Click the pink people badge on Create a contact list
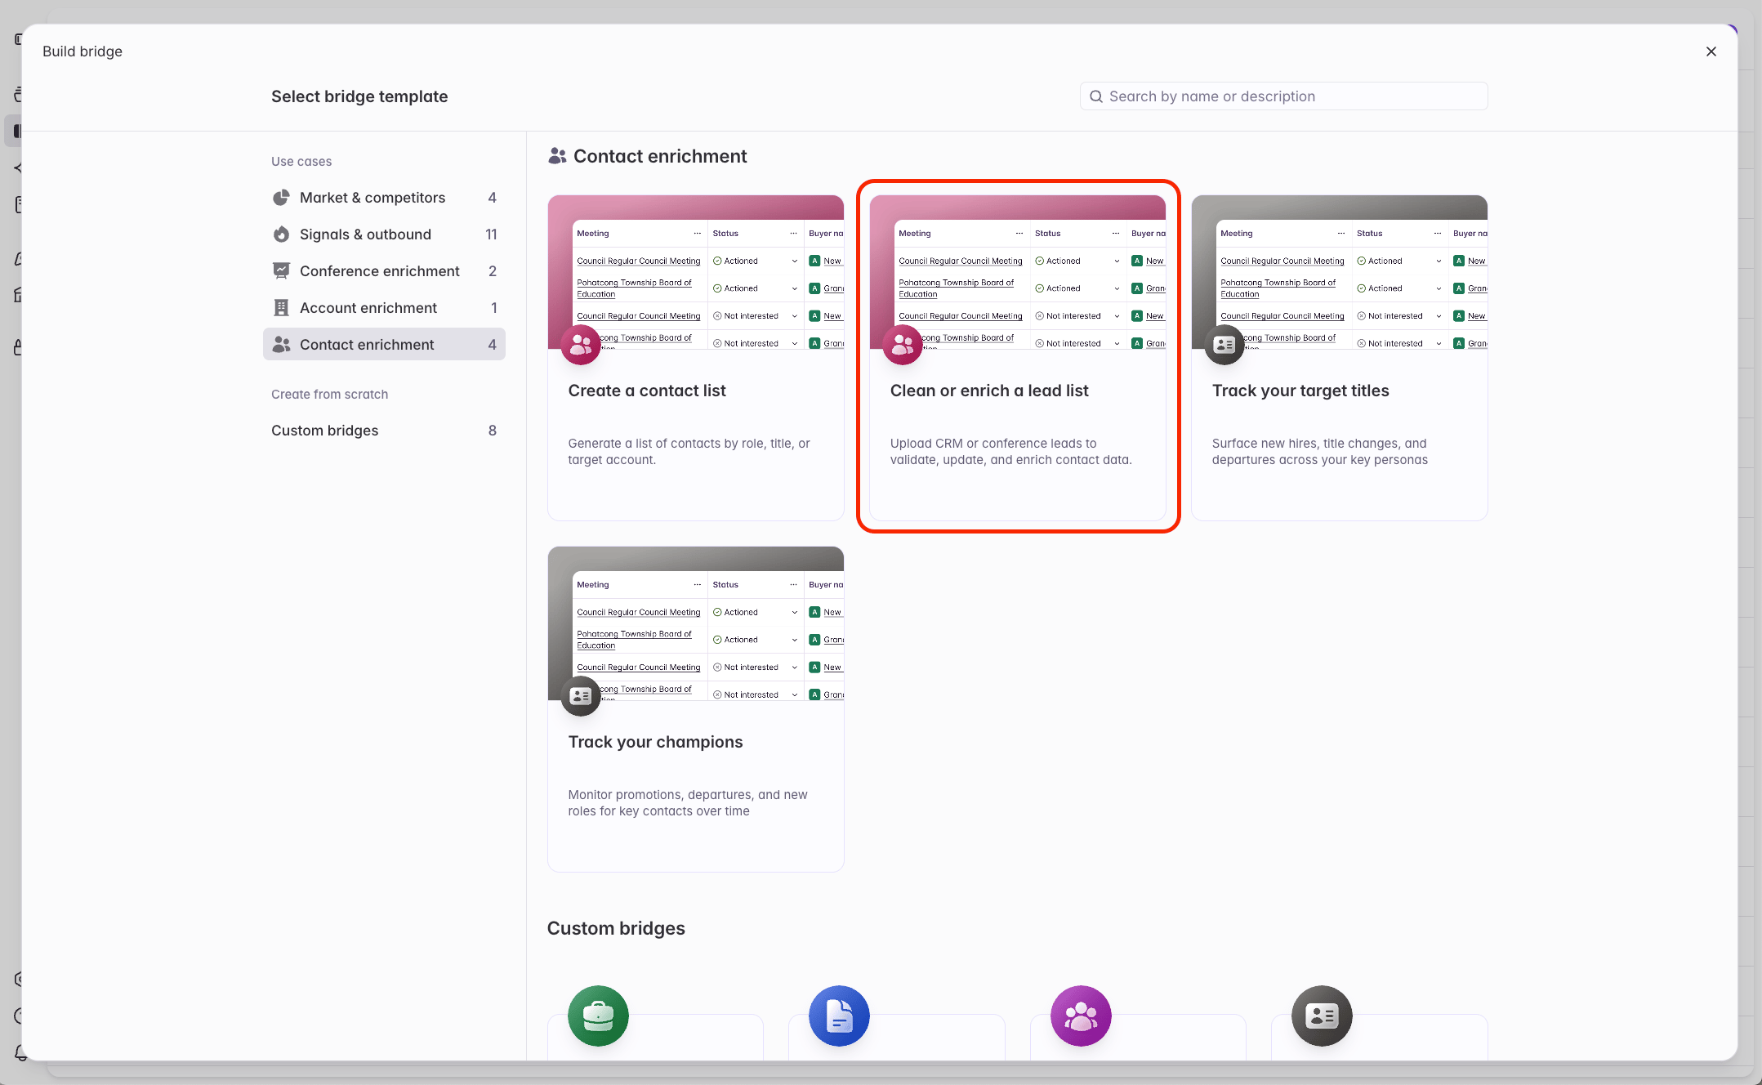The width and height of the screenshot is (1762, 1085). click(x=581, y=345)
